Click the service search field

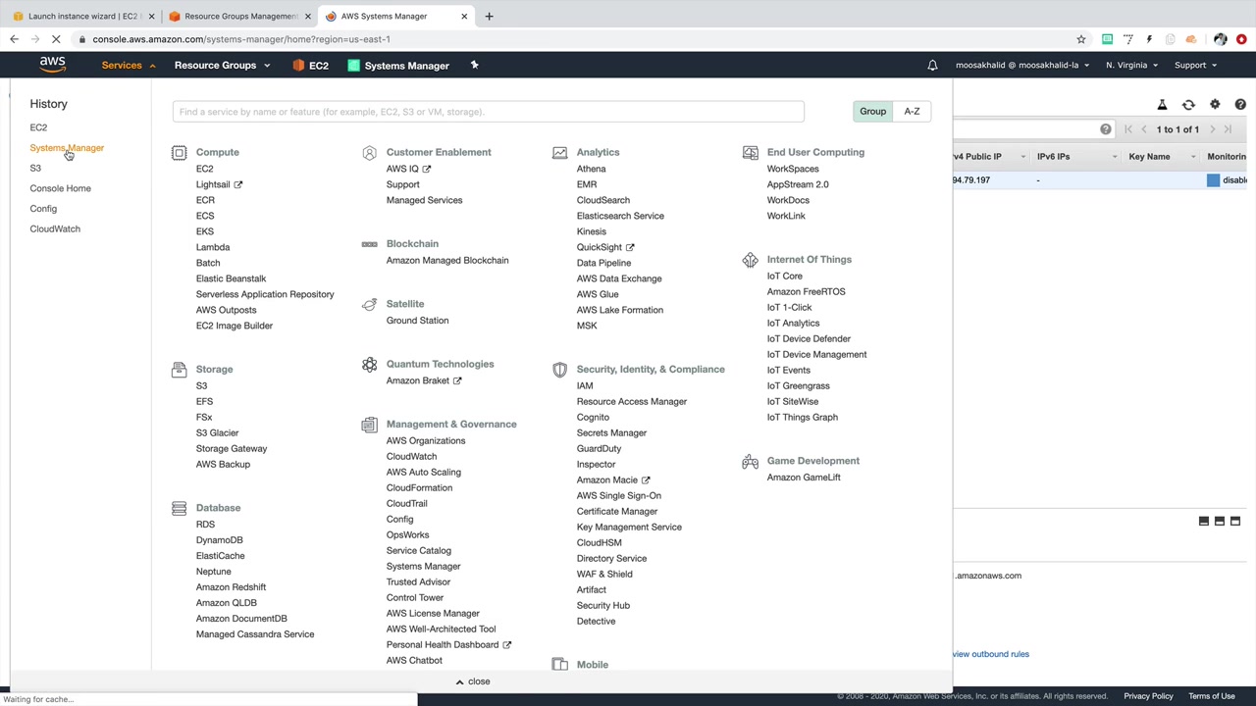coord(489,112)
